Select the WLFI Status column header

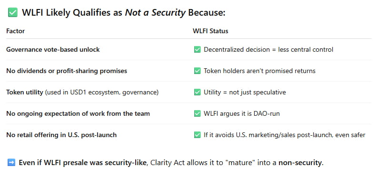tap(210, 31)
